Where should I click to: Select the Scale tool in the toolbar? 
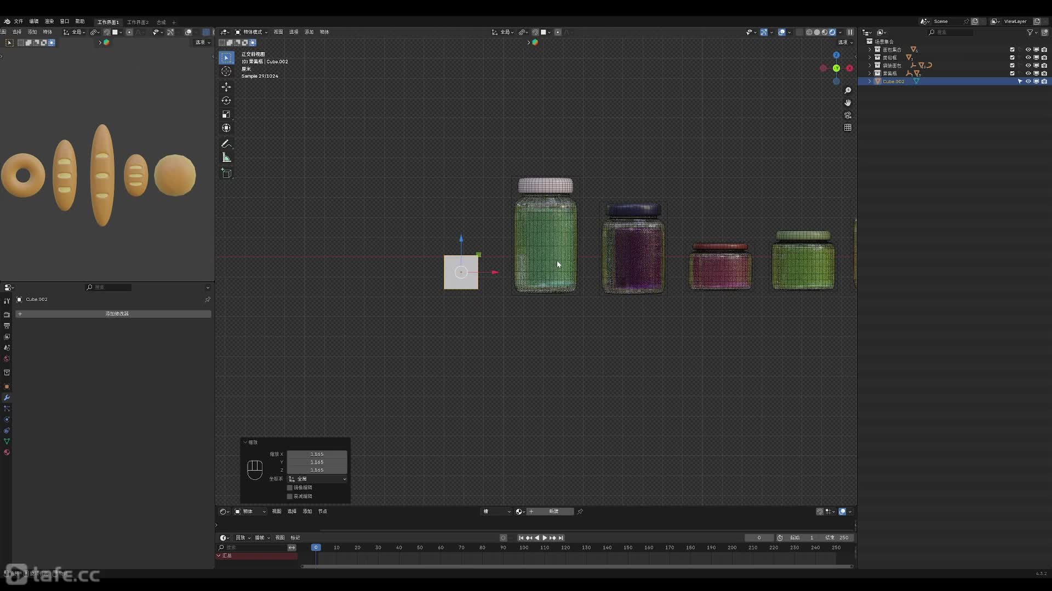[226, 114]
